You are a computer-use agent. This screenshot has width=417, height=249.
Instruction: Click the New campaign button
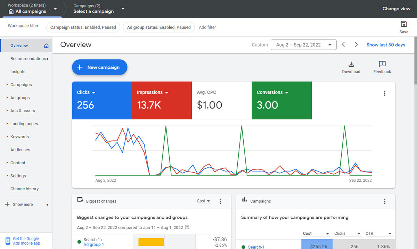[x=100, y=67]
